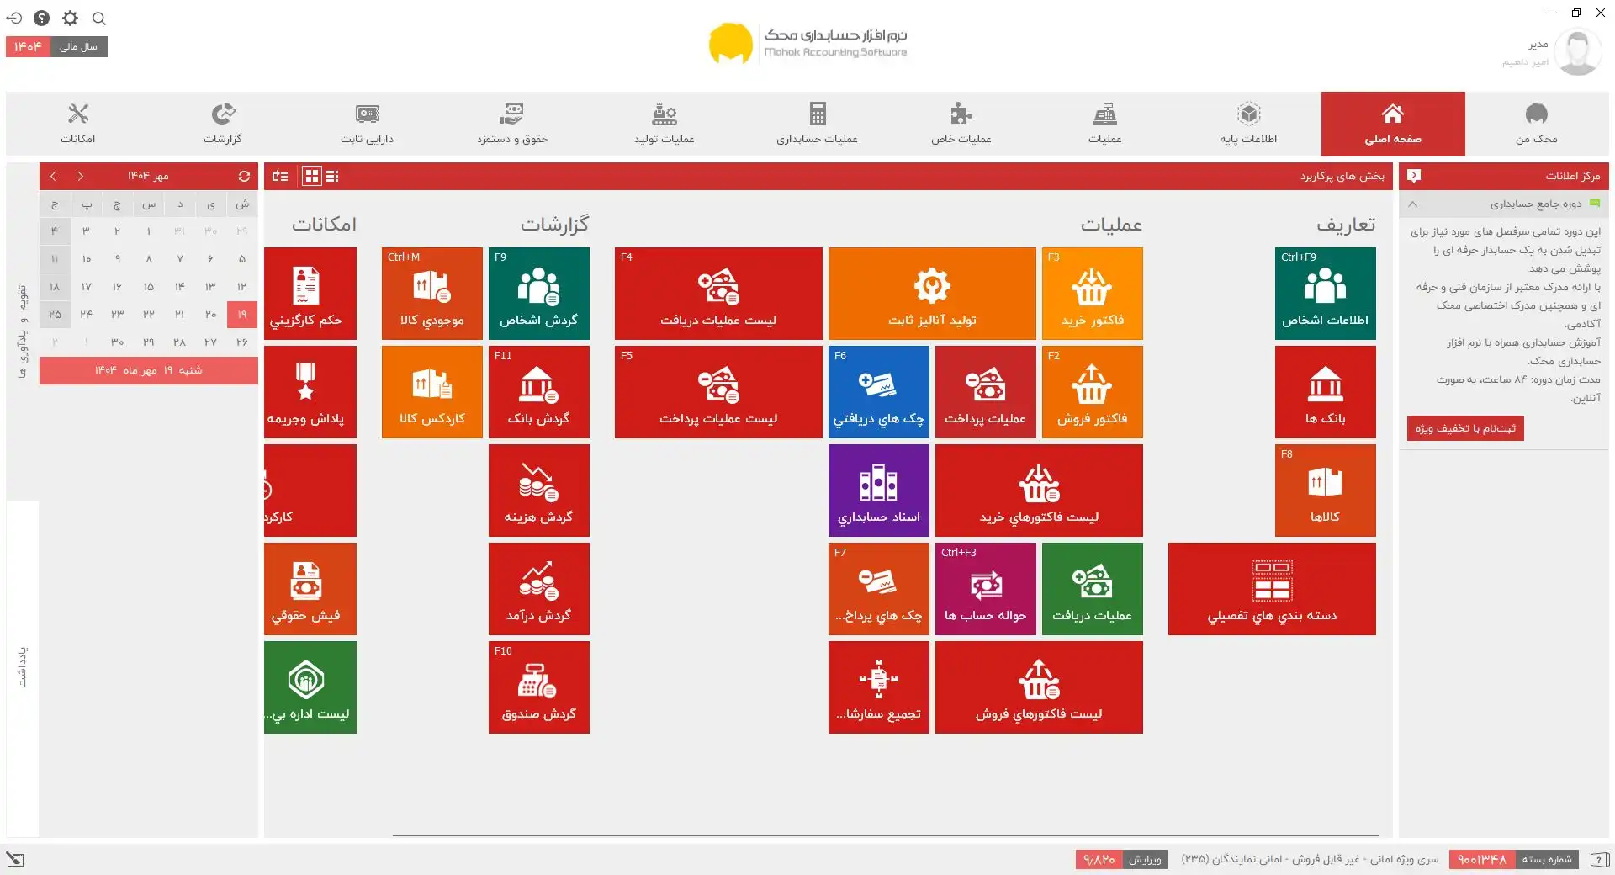The height and width of the screenshot is (875, 1615).
Task: Expand the notes side panel (یادداشت)
Action: pos(23,667)
